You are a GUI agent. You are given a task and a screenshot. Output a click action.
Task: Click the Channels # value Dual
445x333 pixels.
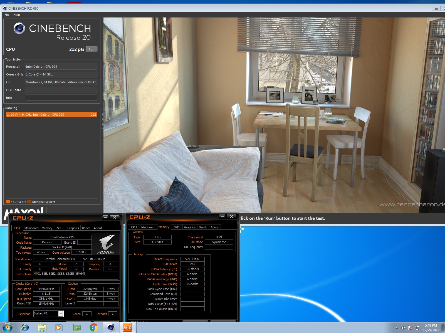point(219,237)
